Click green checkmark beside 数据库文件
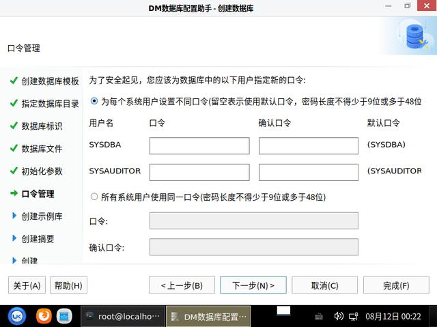The width and height of the screenshot is (437, 327). (x=14, y=148)
